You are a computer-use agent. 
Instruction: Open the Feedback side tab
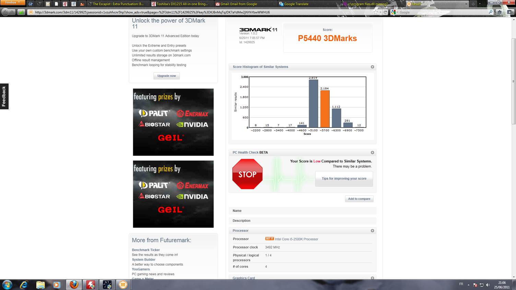4,96
